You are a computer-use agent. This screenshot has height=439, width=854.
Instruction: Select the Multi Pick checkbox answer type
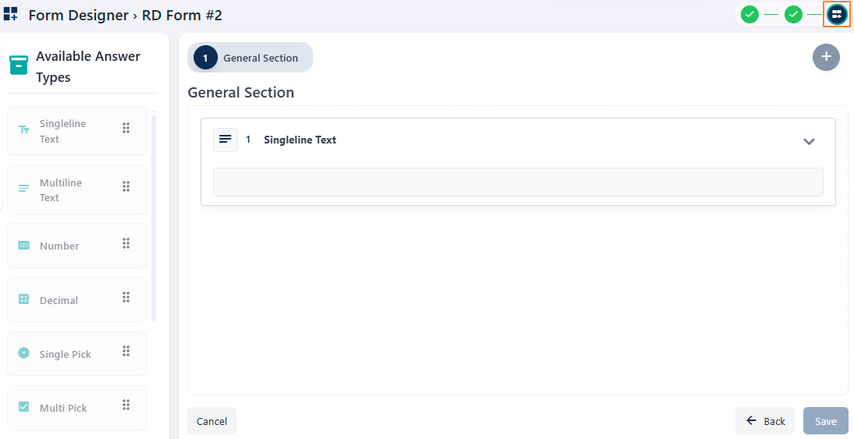coord(64,408)
